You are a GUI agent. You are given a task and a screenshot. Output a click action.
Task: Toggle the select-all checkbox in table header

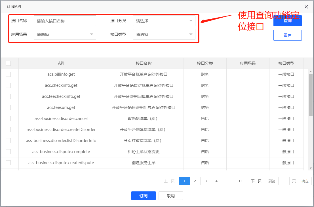tap(8, 63)
